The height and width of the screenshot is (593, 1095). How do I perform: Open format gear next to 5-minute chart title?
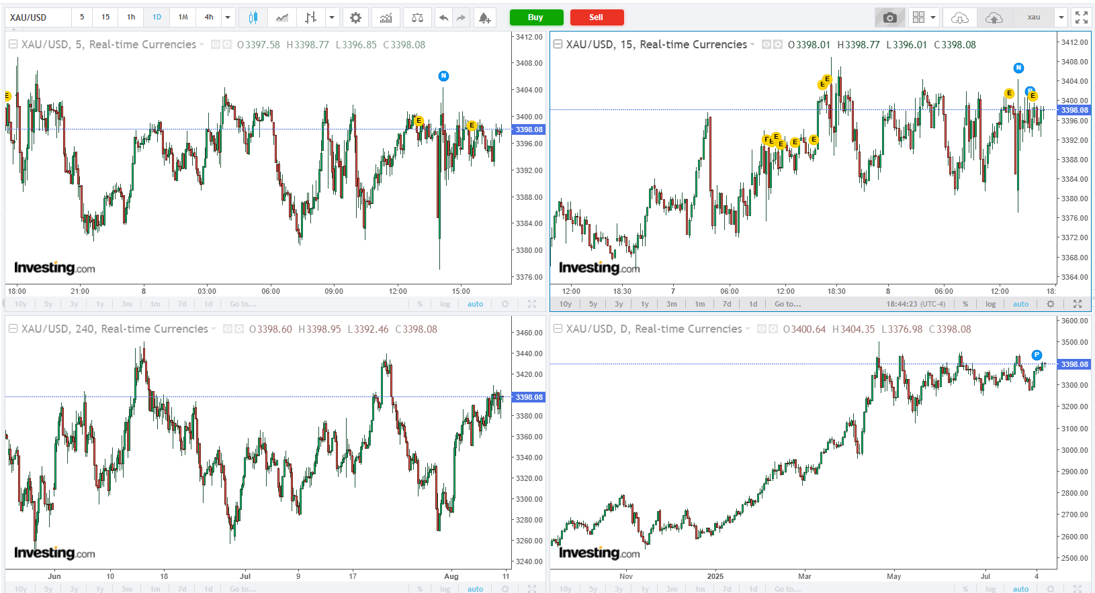[x=227, y=44]
